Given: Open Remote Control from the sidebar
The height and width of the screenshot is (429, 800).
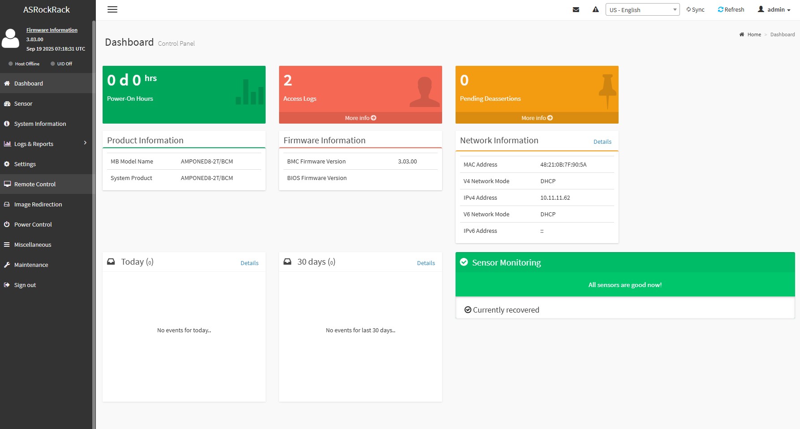Looking at the screenshot, I should [35, 184].
